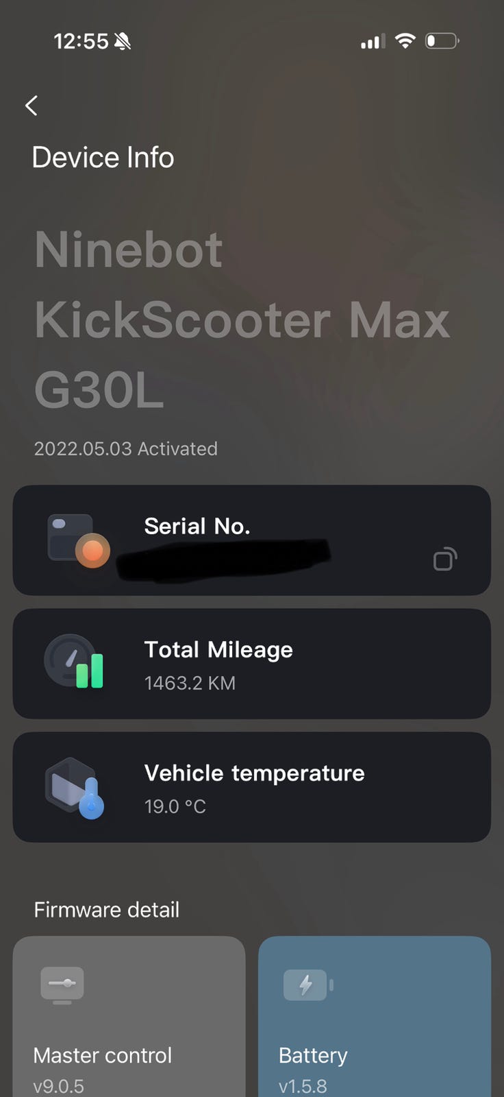Tap the Firmware detail heading

(107, 910)
